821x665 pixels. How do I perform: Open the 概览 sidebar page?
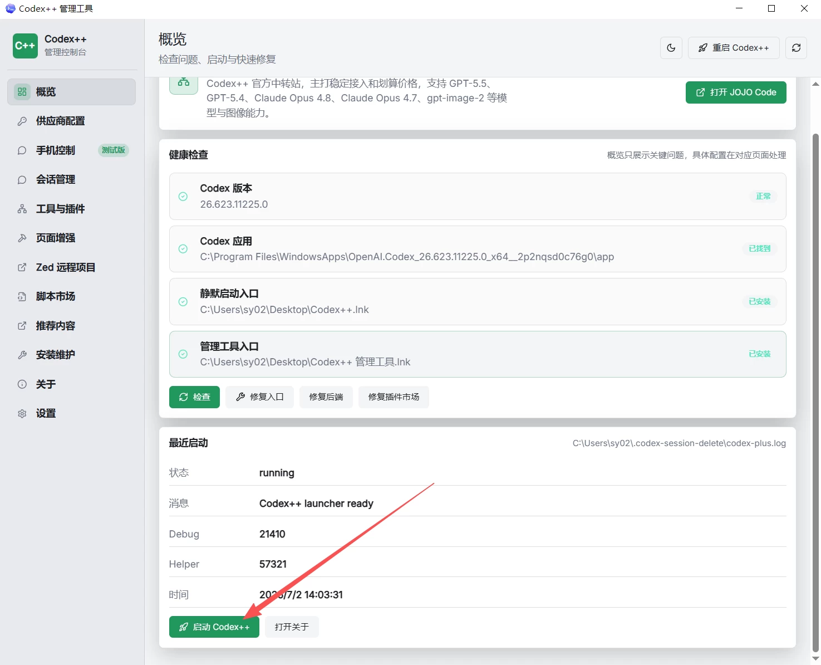pyautogui.click(x=71, y=92)
